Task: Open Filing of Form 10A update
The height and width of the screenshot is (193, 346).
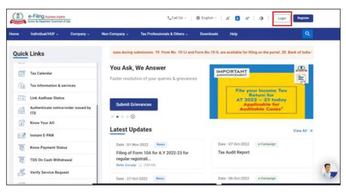Action: [152, 156]
